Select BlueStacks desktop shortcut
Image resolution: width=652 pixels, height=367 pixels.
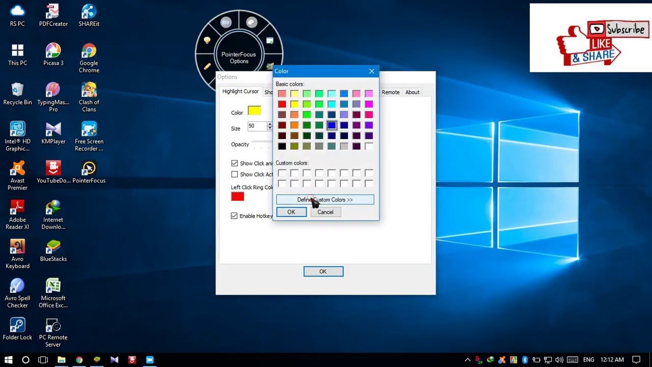point(53,251)
